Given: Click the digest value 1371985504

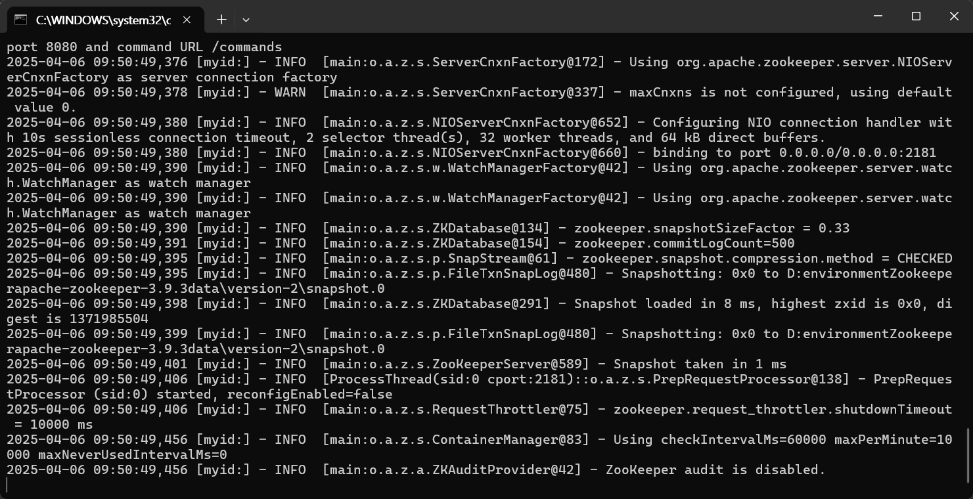Looking at the screenshot, I should pyautogui.click(x=108, y=318).
